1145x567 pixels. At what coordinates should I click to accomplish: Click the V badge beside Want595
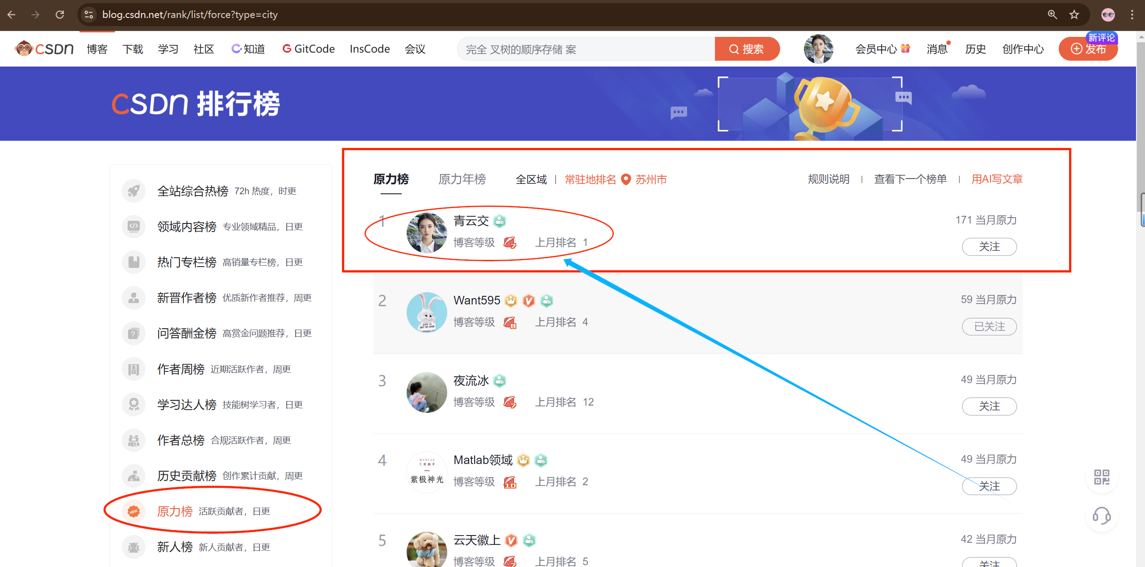click(x=529, y=300)
